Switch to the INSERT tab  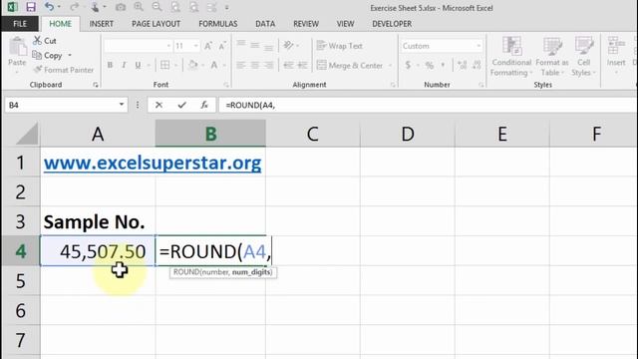(102, 24)
